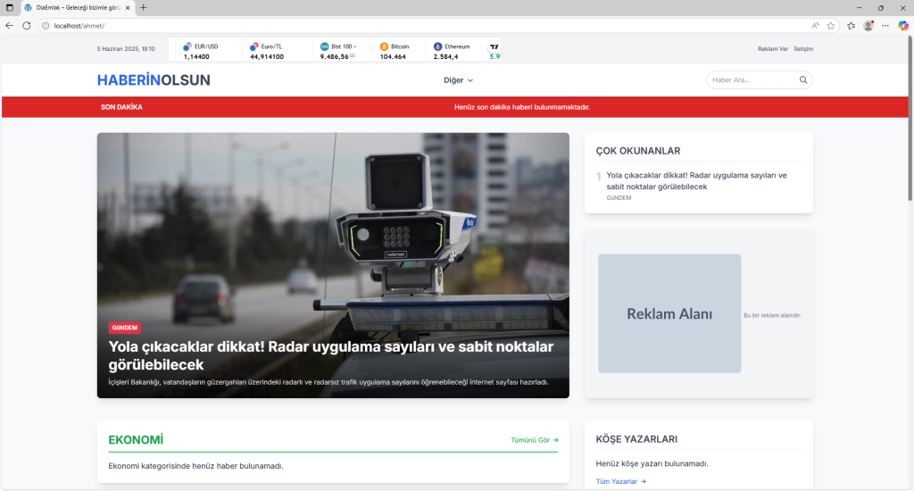Click the Bist 100 ticker icon
Image resolution: width=914 pixels, height=491 pixels.
click(x=324, y=46)
